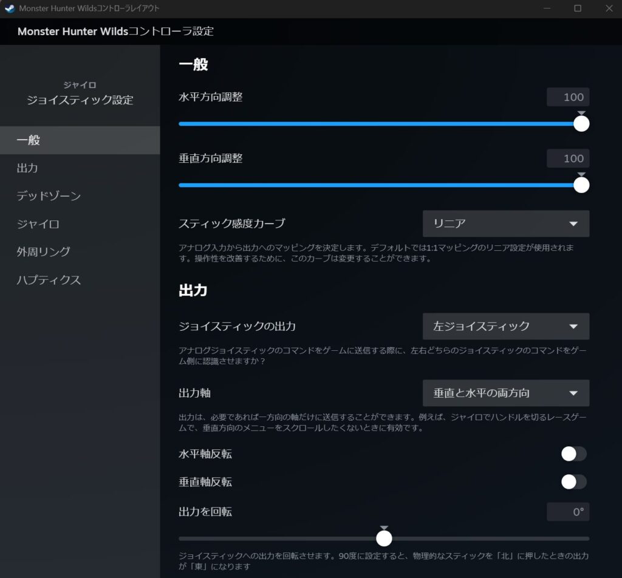Maximize the controller layout window
The width and height of the screenshot is (622, 578).
click(x=578, y=8)
